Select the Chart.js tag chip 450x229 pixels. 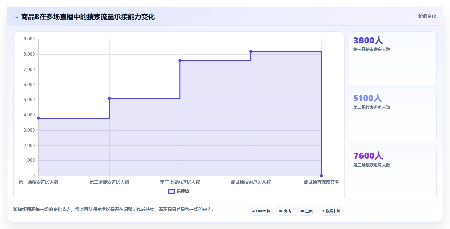click(260, 211)
